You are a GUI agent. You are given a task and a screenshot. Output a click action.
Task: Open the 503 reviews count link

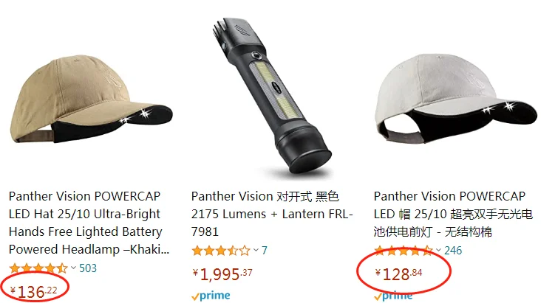coord(88,268)
